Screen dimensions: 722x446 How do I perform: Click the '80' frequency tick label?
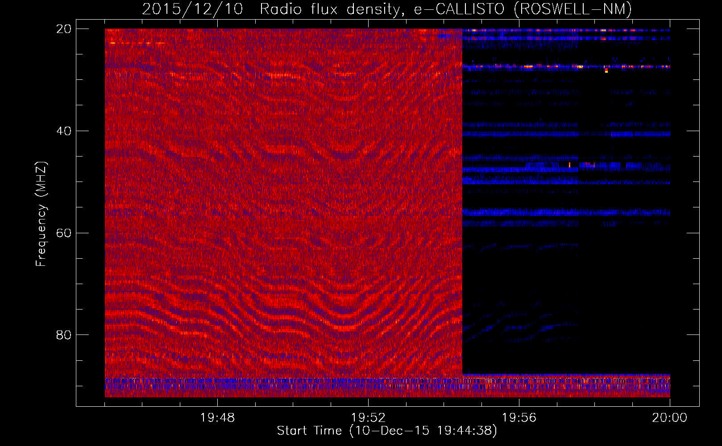coord(64,335)
